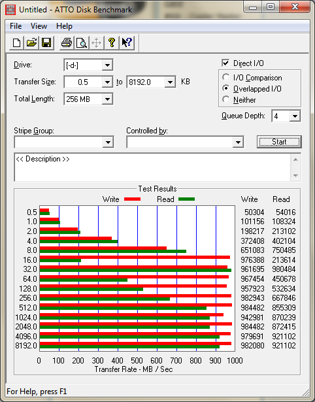Open the Total Length 256 MB dropdown

pyautogui.click(x=107, y=99)
